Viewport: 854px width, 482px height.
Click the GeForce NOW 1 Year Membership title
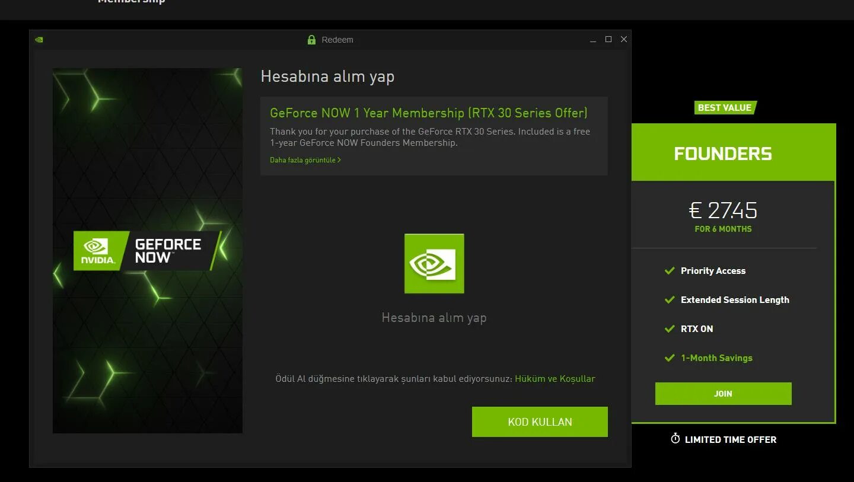[x=429, y=113]
